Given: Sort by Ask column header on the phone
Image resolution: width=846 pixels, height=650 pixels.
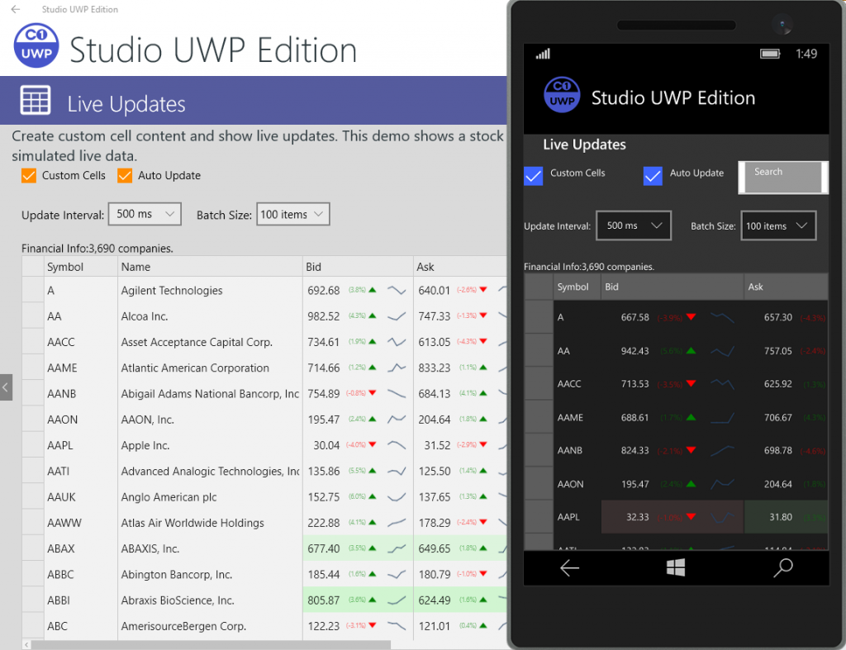Looking at the screenshot, I should [787, 287].
